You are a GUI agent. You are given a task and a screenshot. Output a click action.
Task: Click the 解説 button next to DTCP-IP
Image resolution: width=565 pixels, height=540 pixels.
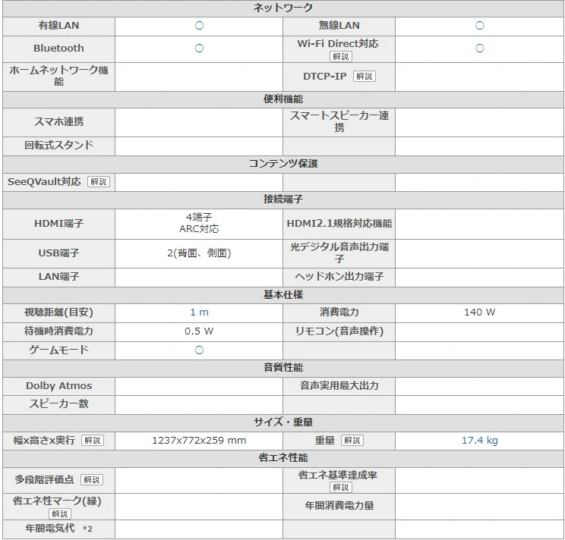click(364, 77)
